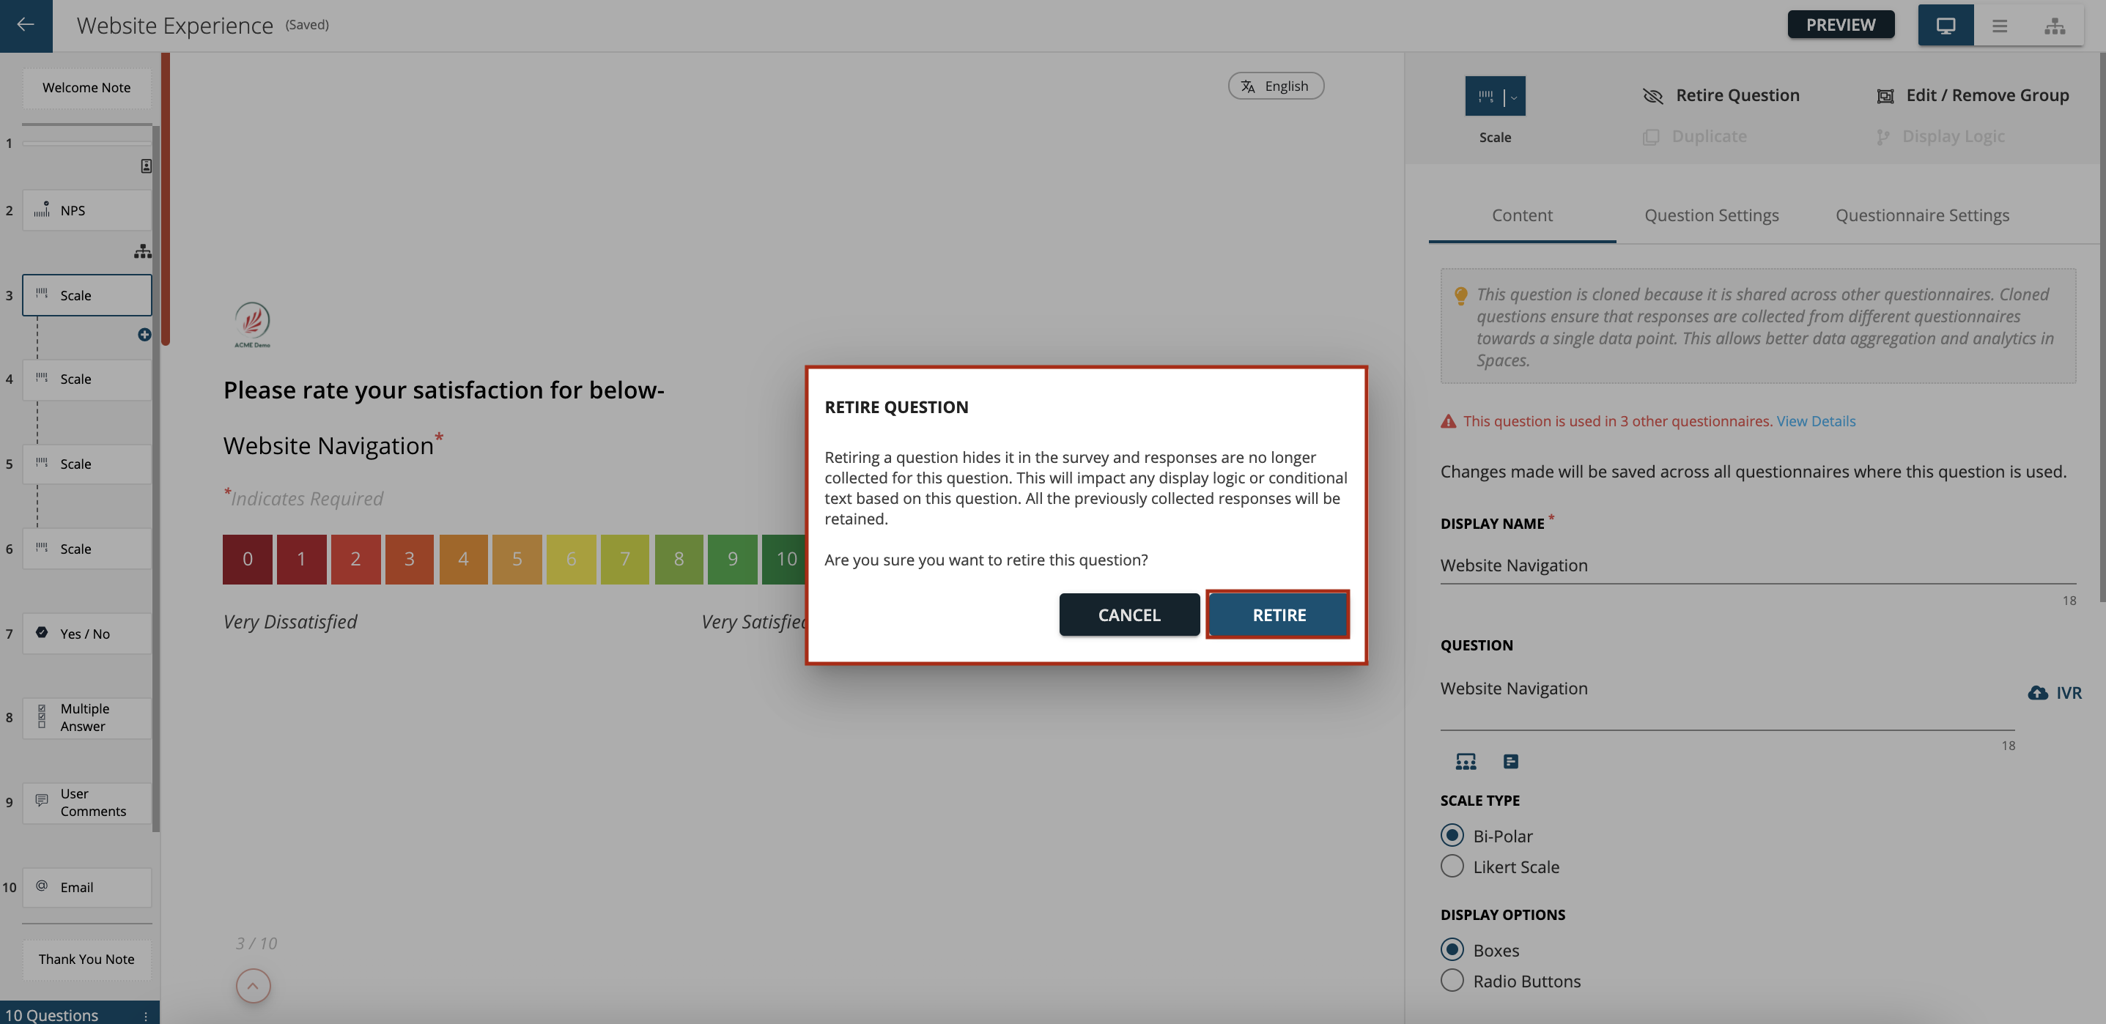
Task: Click the Multiple Answer question type icon
Action: 43,716
